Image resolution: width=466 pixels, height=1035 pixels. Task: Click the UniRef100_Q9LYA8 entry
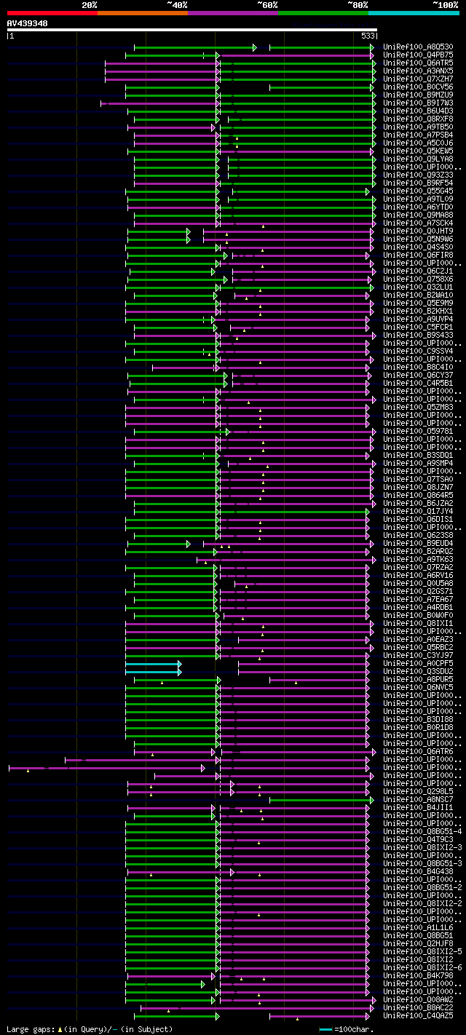click(x=418, y=159)
